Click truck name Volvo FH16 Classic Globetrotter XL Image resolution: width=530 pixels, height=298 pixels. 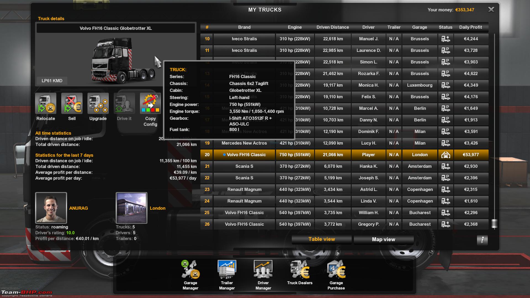coord(116,28)
